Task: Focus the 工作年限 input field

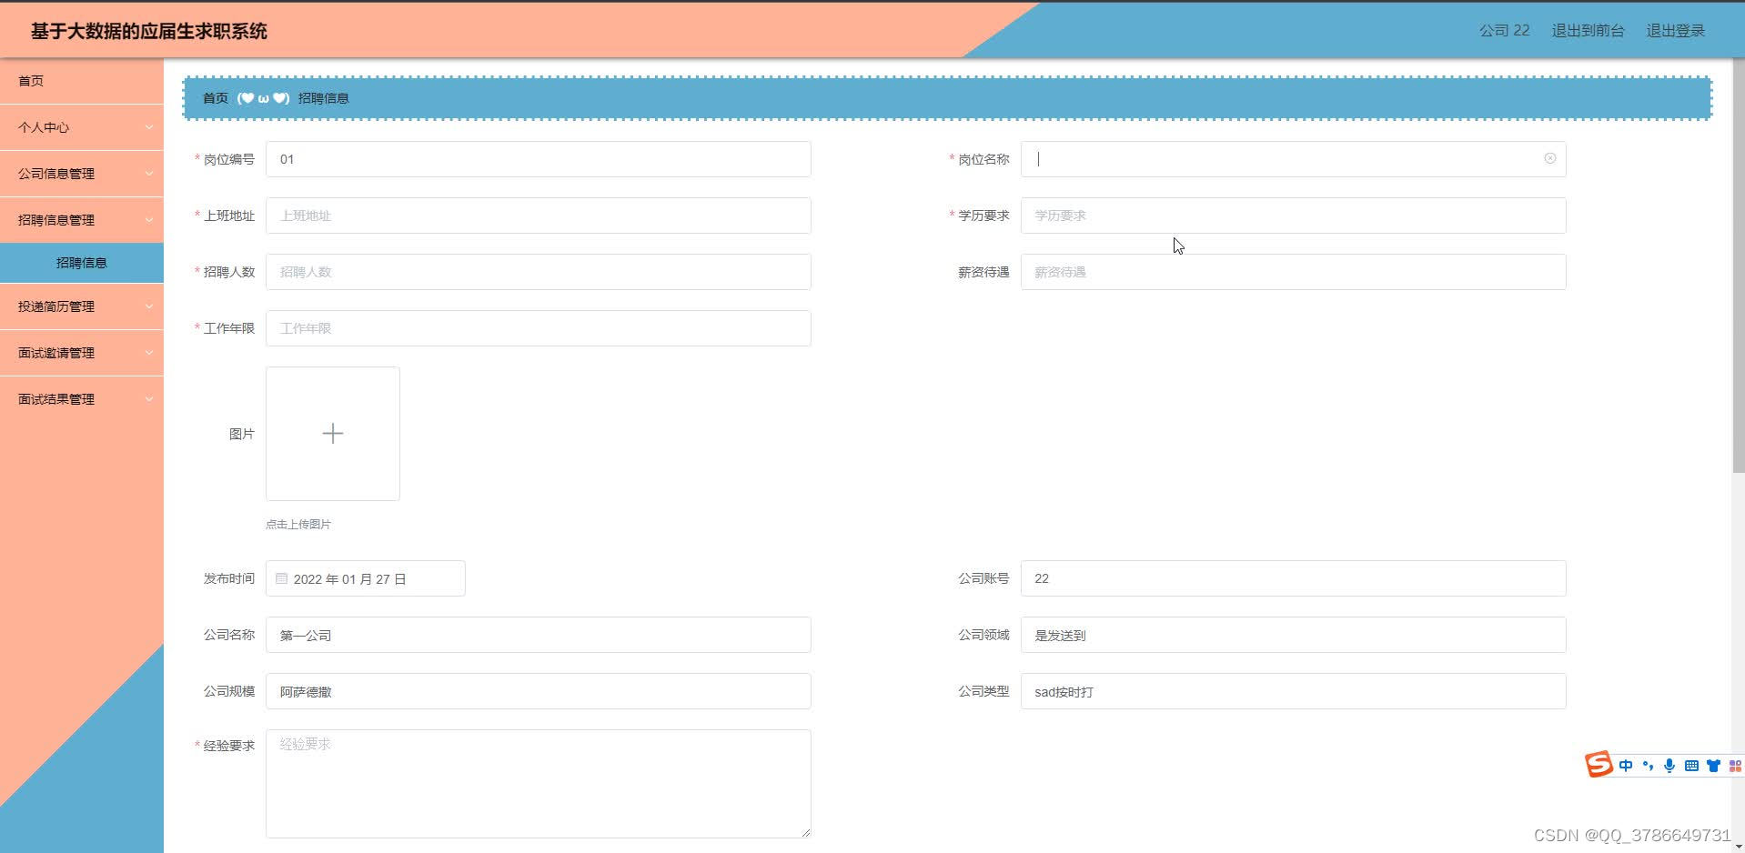Action: tap(539, 328)
